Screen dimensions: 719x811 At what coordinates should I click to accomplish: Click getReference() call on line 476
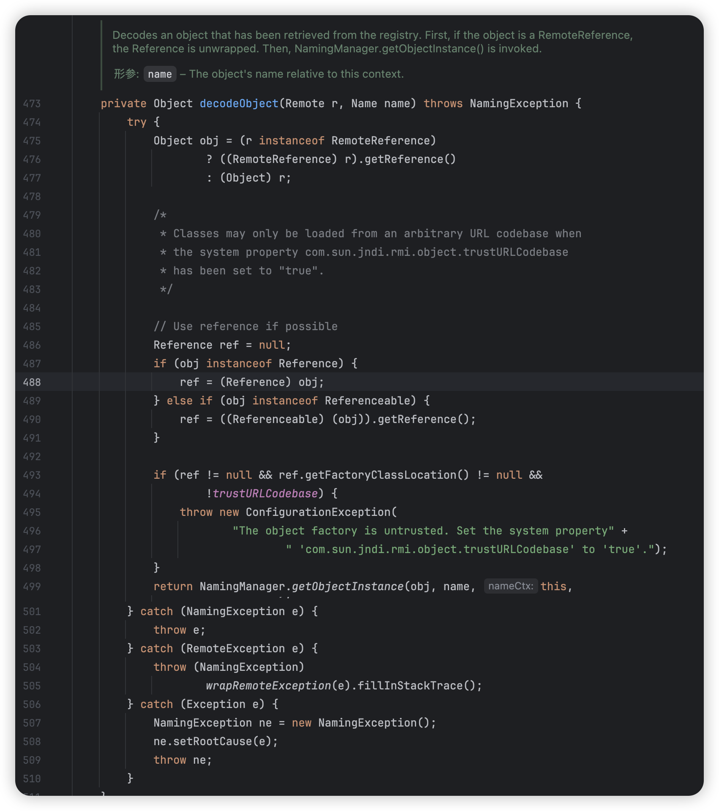[x=410, y=159]
